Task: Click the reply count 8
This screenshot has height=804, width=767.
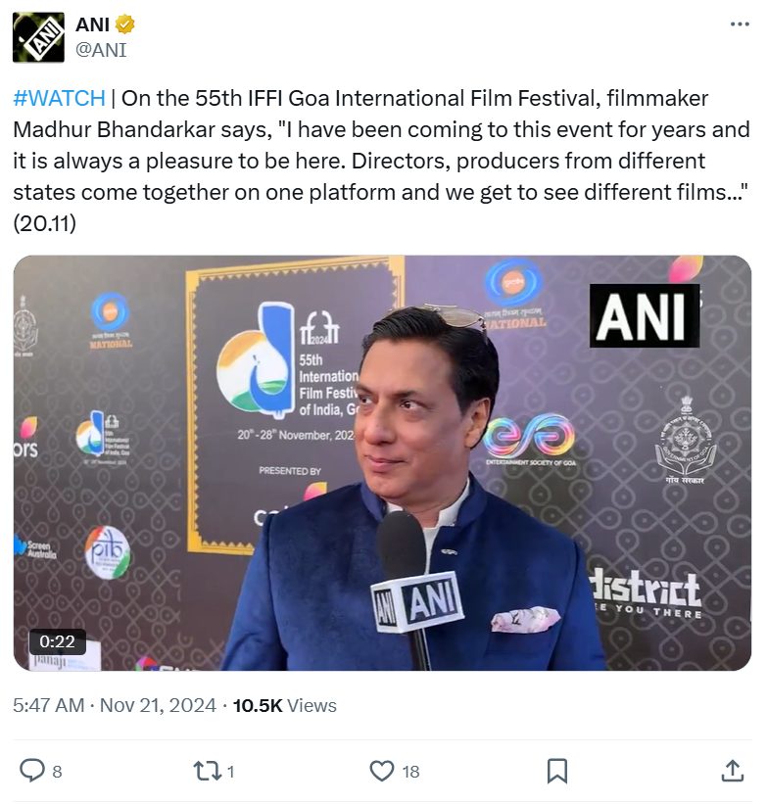Action: [x=57, y=771]
